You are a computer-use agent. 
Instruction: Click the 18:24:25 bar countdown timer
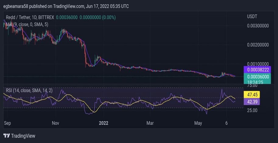[255, 82]
